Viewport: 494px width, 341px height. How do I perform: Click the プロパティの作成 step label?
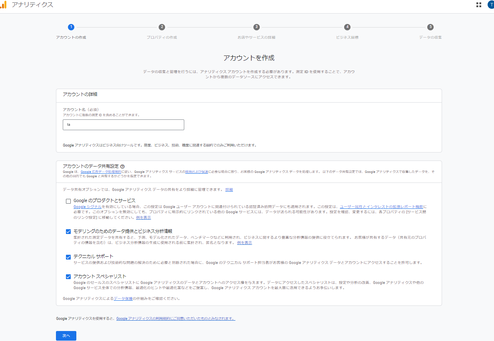[x=162, y=38]
